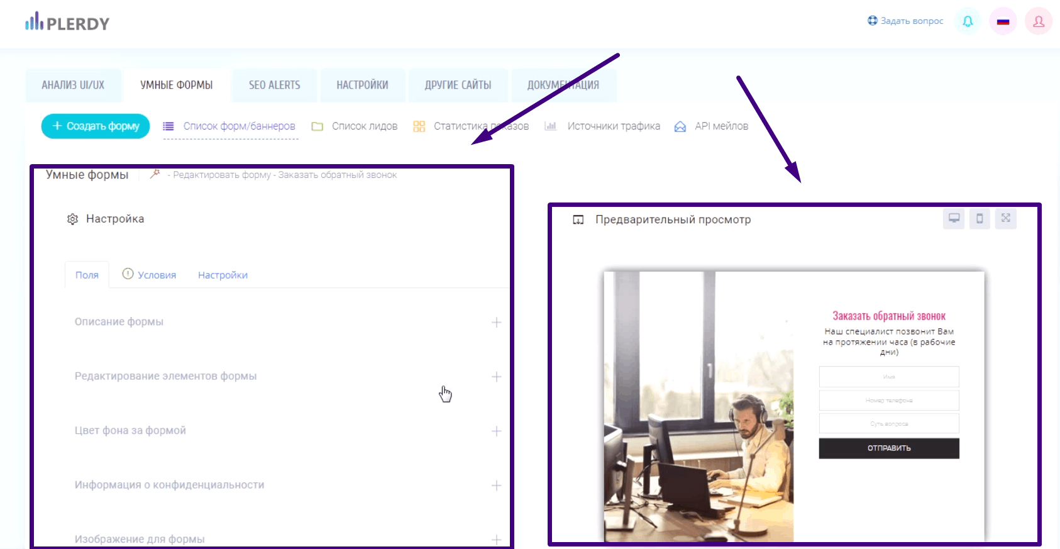Click the Создать форму button

96,126
